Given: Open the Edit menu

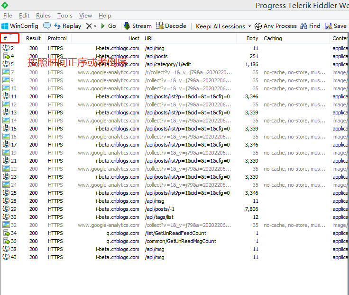Looking at the screenshot, I should coord(24,16).
